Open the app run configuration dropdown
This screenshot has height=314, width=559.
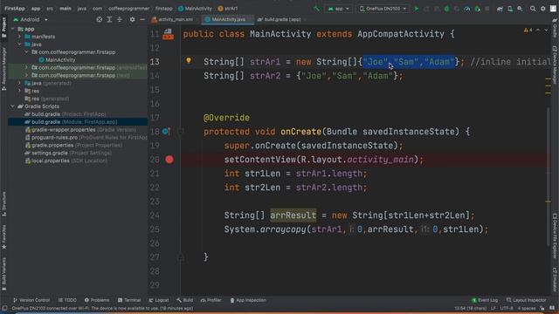tap(338, 9)
